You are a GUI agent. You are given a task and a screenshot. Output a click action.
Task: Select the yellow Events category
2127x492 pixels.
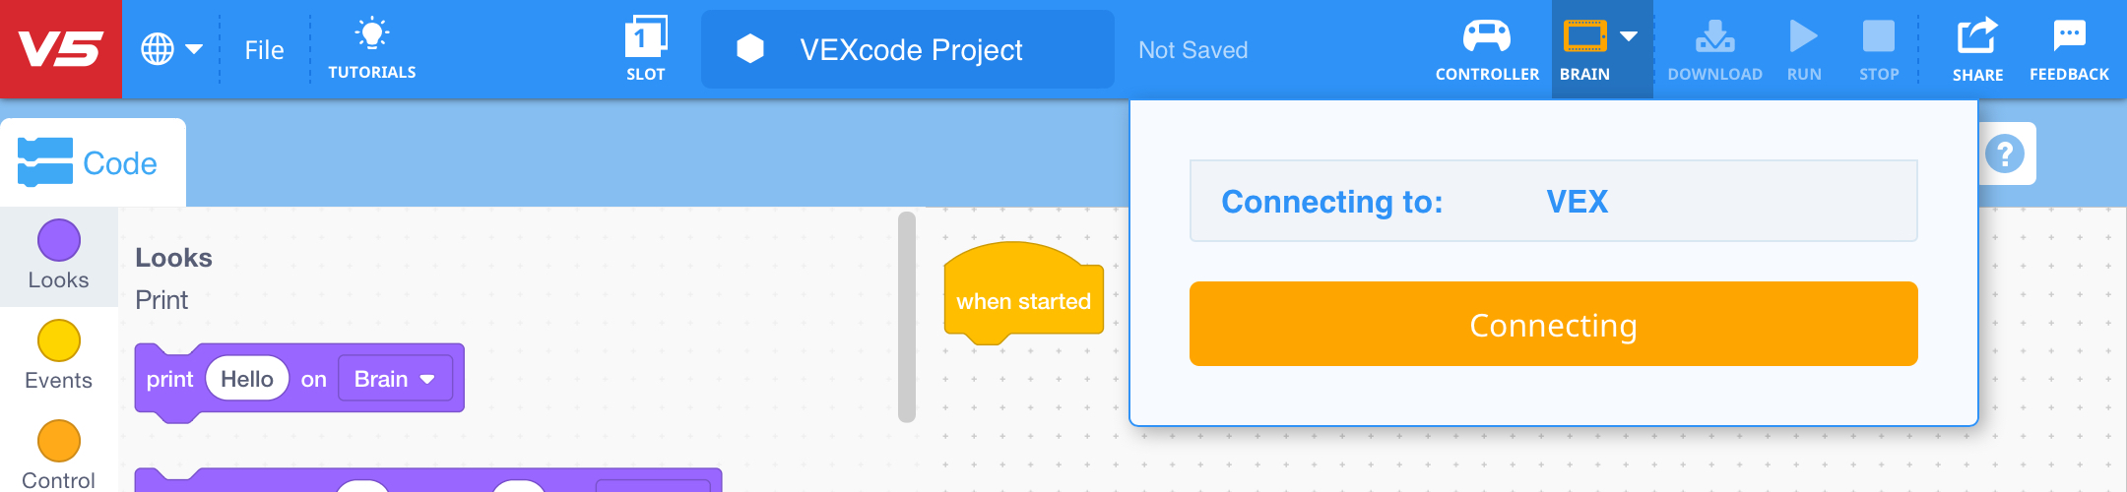(59, 341)
